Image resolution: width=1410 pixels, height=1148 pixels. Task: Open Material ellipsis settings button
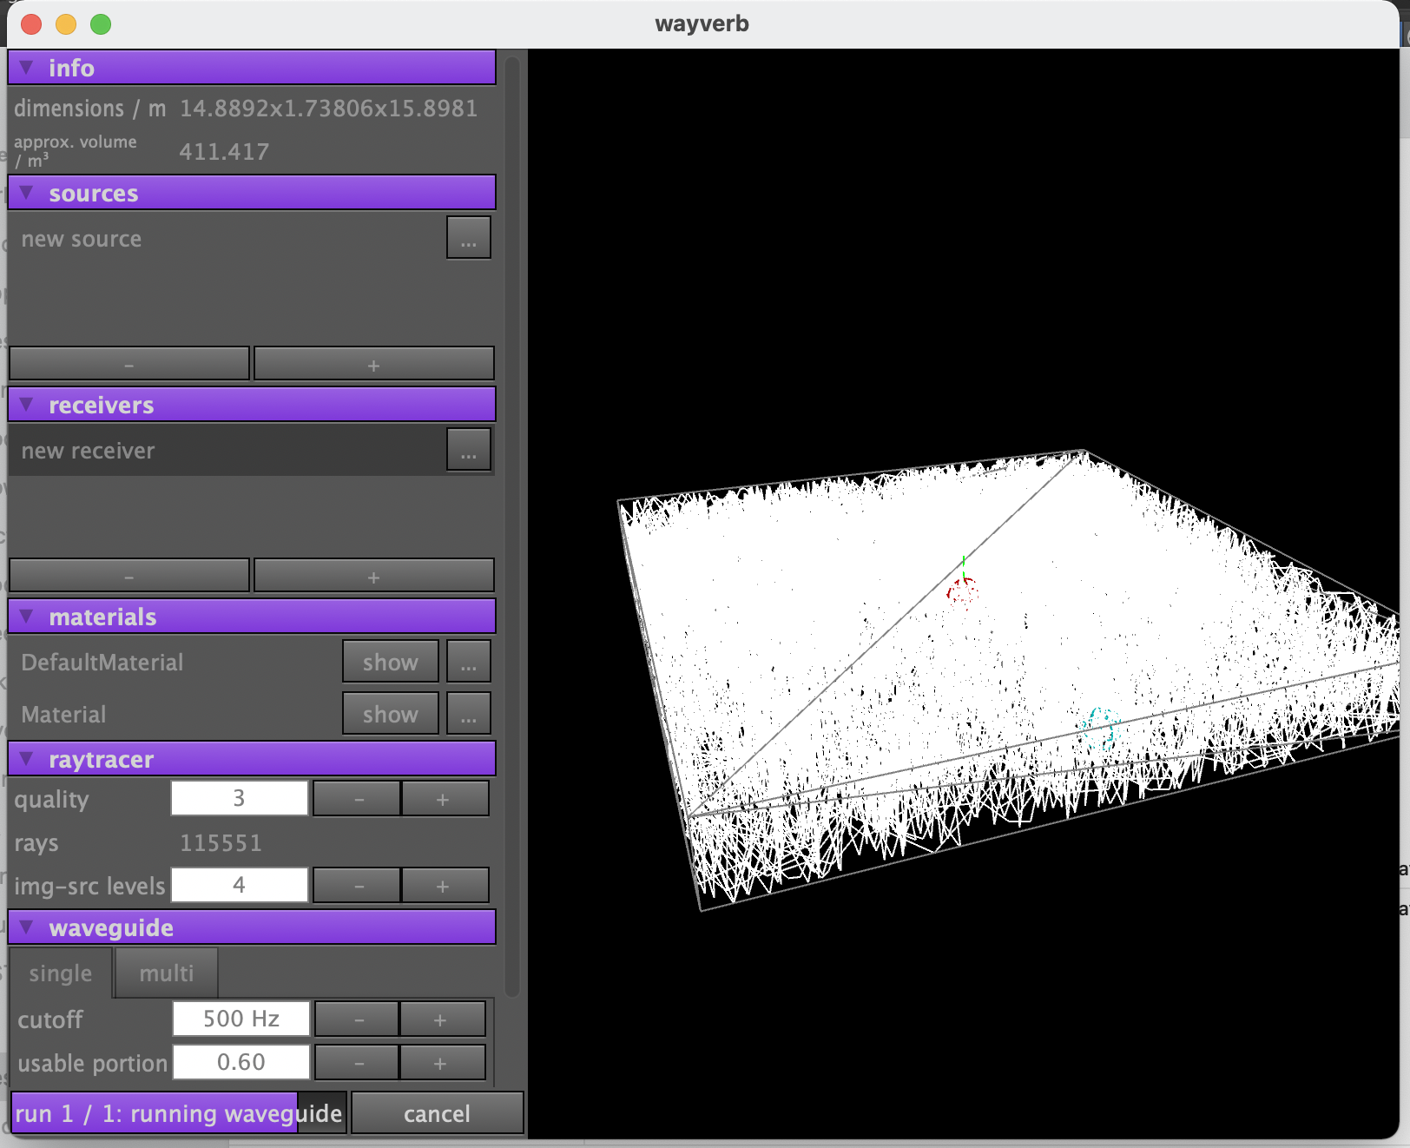468,714
